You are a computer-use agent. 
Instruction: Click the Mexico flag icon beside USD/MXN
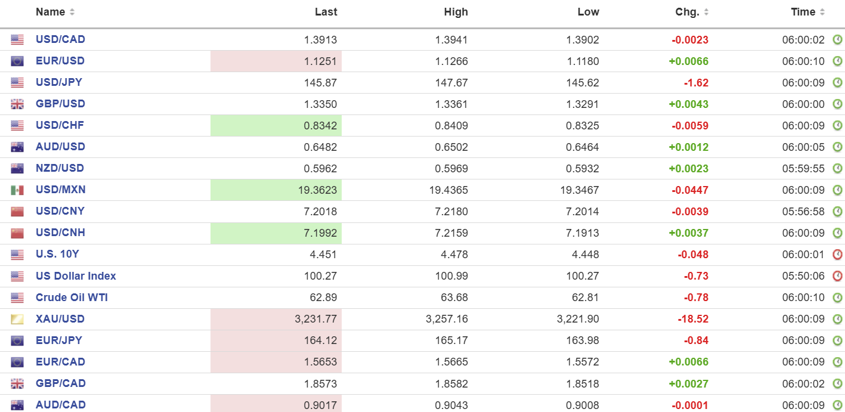tap(17, 190)
